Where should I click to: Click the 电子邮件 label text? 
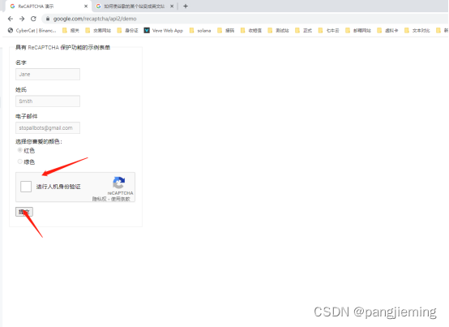click(27, 116)
